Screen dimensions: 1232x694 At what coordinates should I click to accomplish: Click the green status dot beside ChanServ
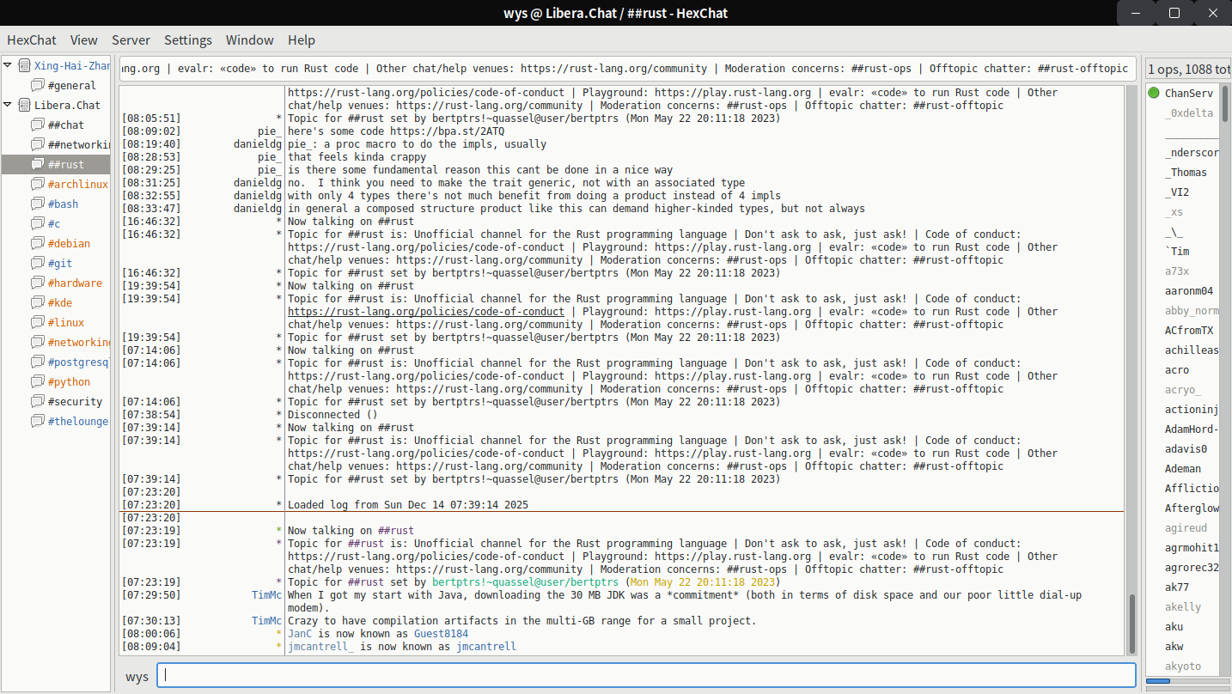(1154, 93)
